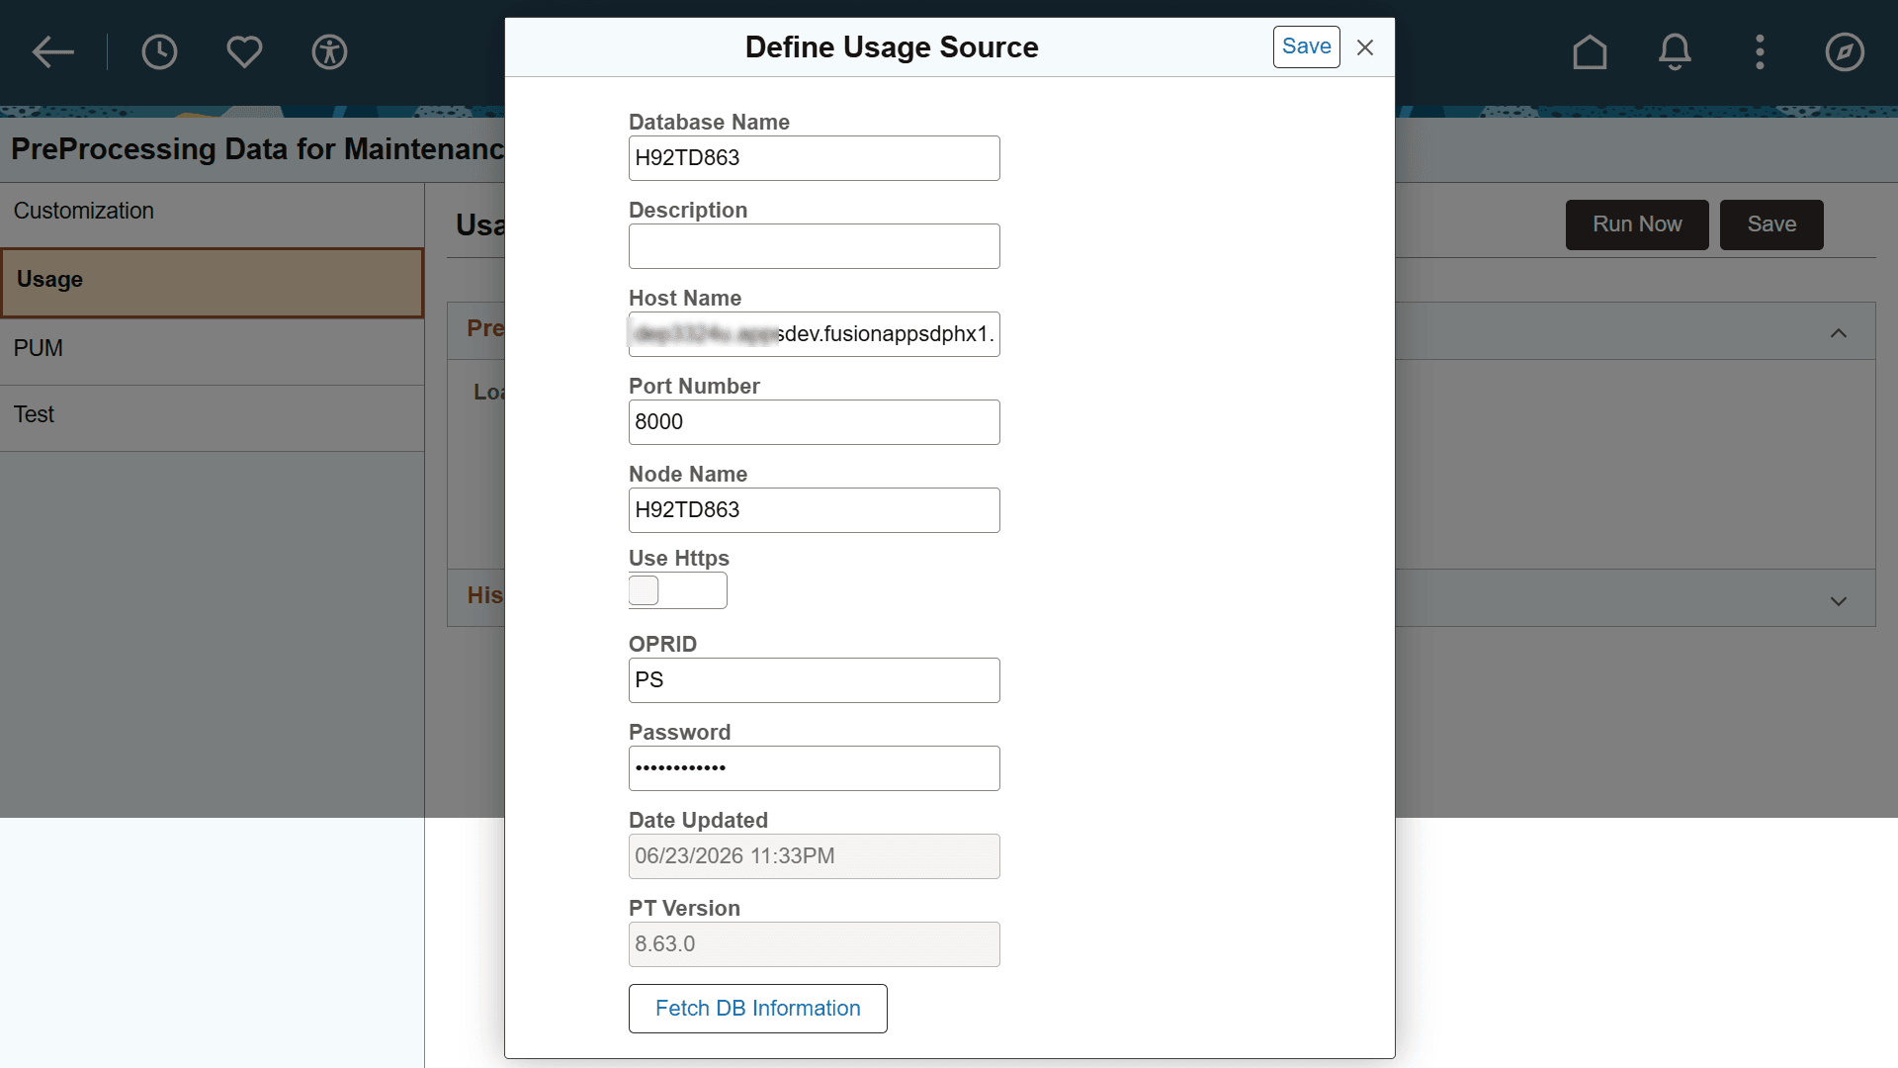
Task: Focus the Node Name field
Action: (814, 510)
